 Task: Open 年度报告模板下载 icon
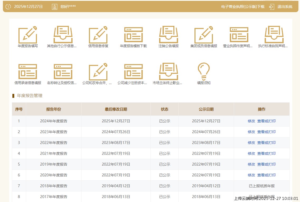coord(133,35)
